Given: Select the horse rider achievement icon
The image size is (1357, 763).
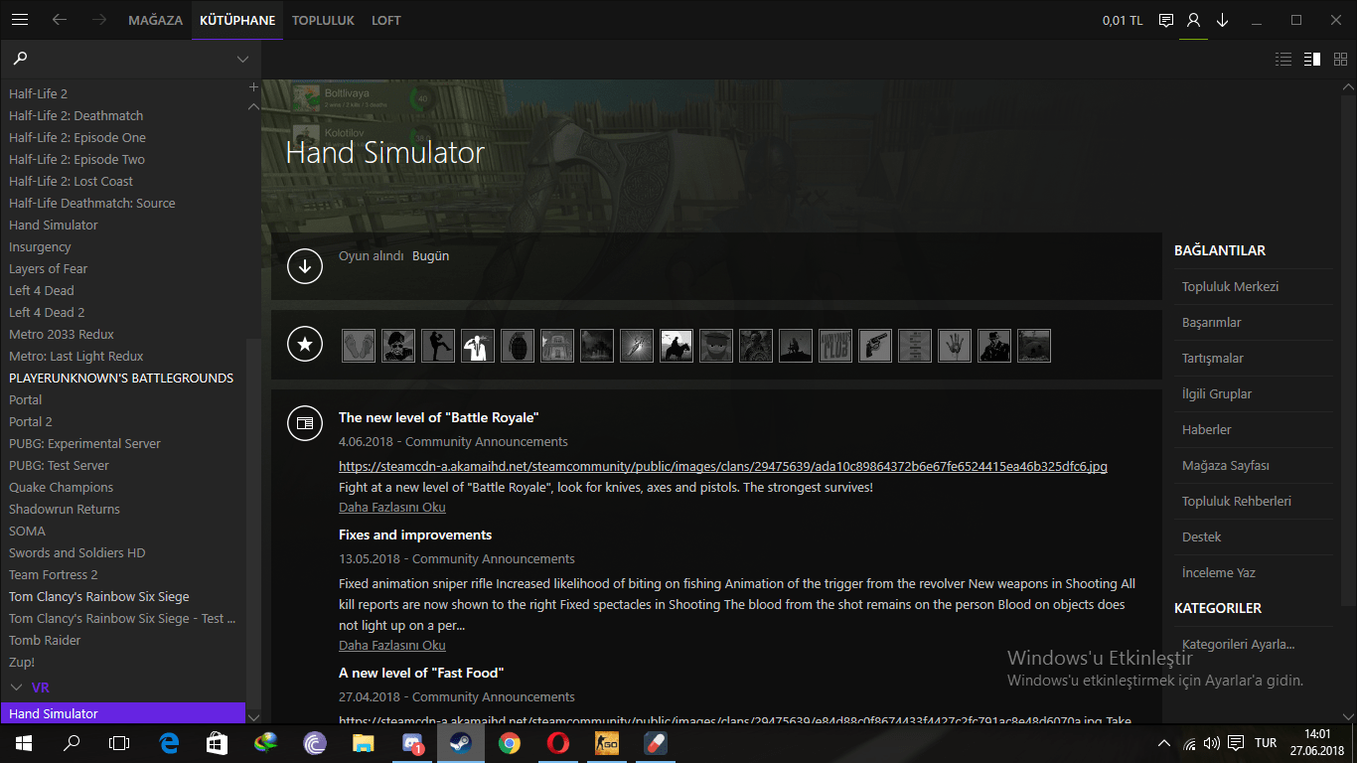Looking at the screenshot, I should [x=677, y=346].
